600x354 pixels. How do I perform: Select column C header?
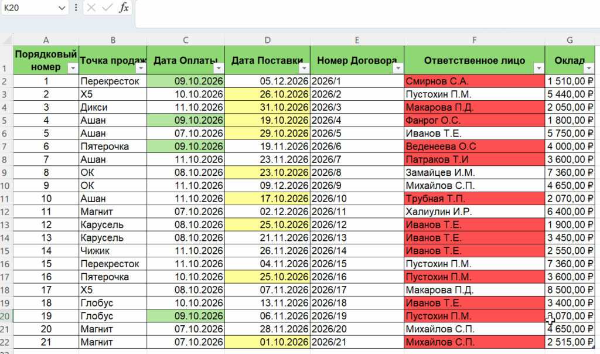tap(186, 40)
